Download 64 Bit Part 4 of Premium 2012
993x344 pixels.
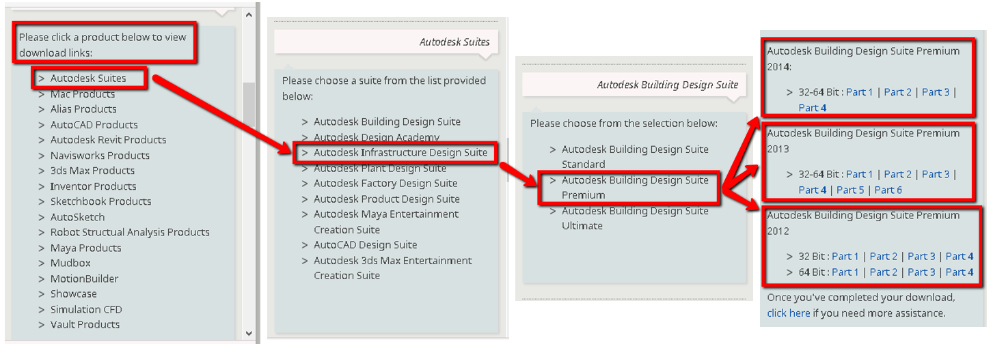960,272
